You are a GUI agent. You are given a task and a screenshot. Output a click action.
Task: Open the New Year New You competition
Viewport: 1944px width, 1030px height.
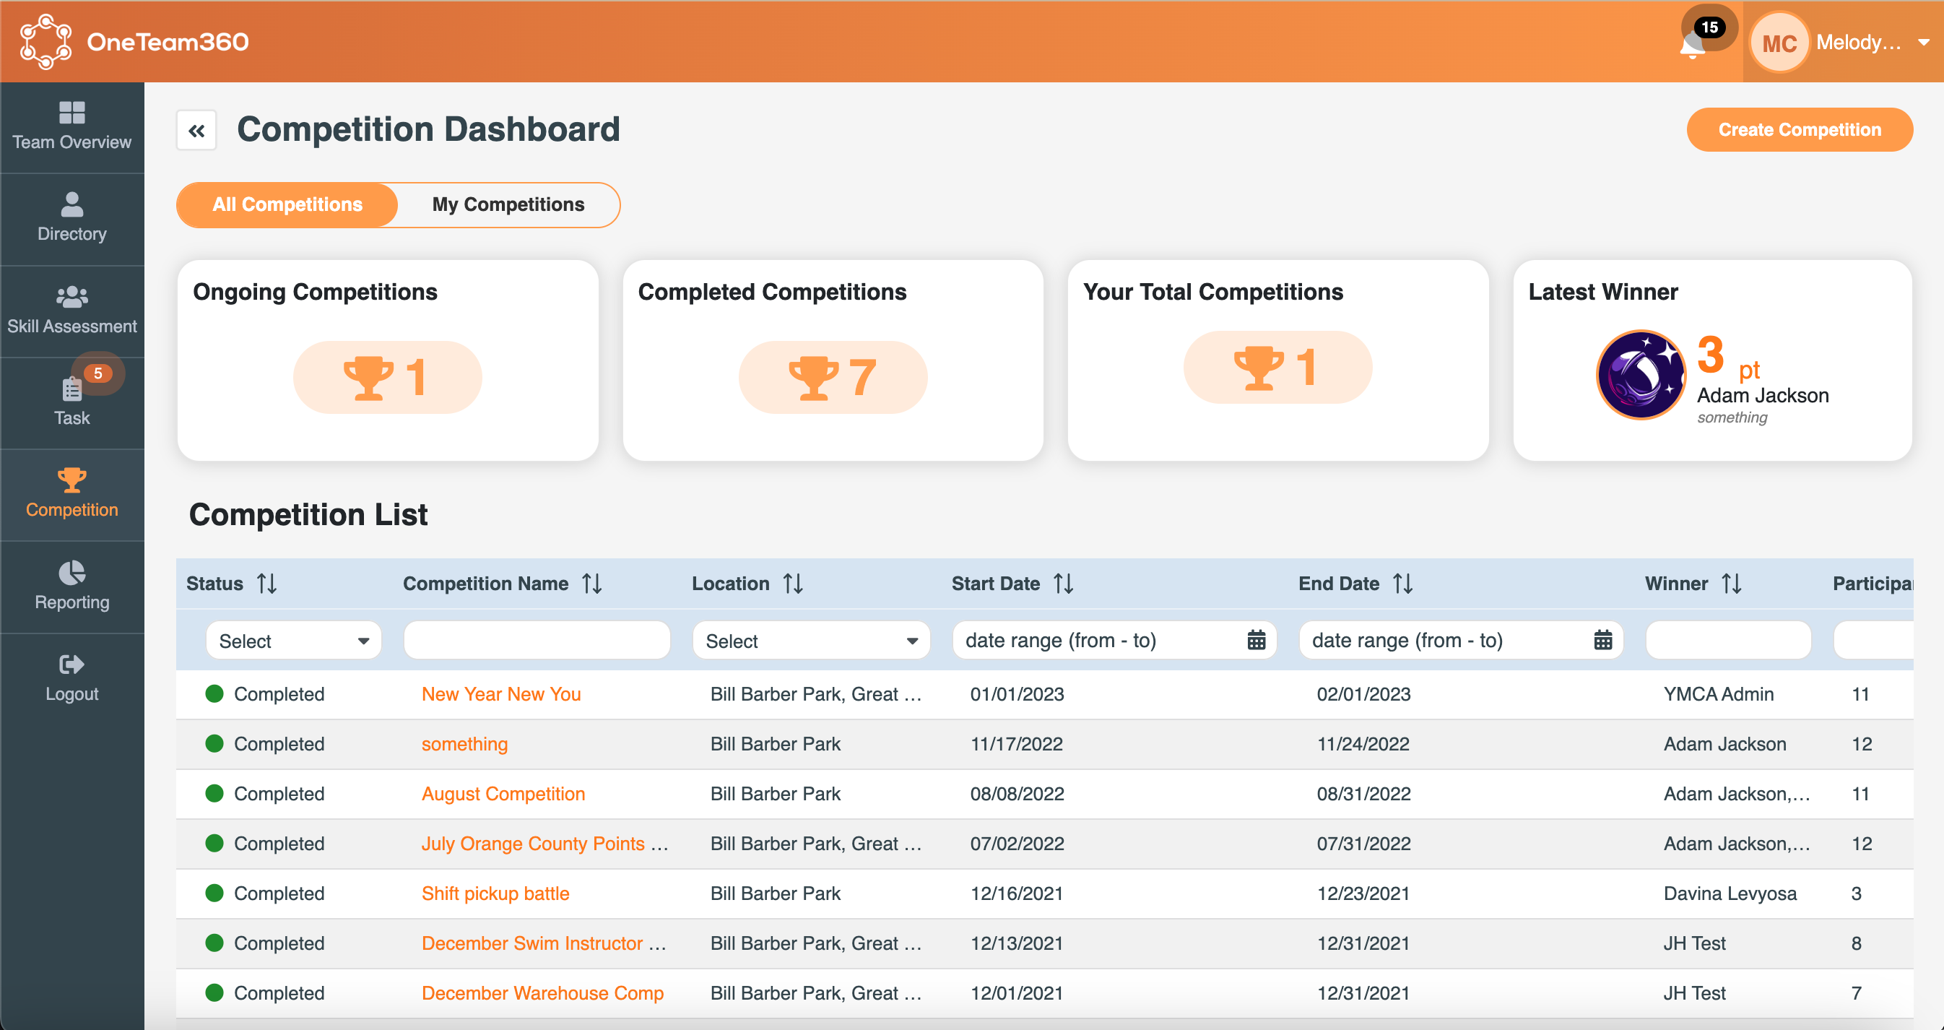tap(500, 693)
